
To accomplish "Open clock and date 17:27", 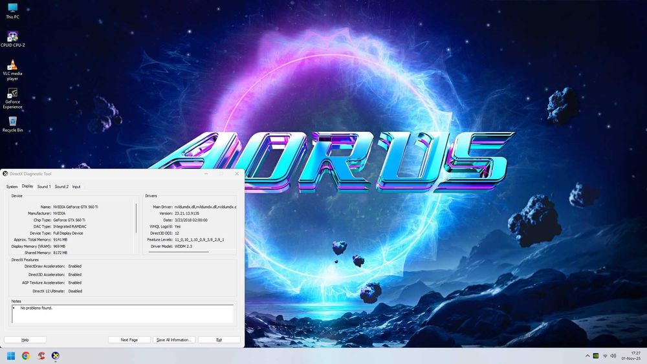I will 631,356.
